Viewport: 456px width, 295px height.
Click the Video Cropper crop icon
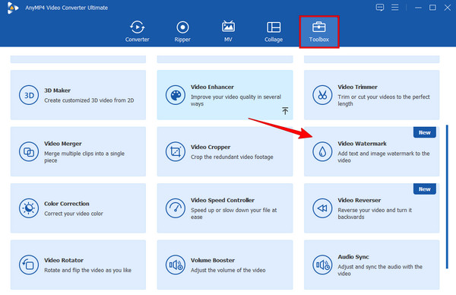pos(176,151)
